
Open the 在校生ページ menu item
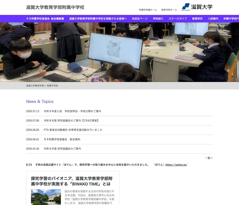pyautogui.click(x=140, y=19)
